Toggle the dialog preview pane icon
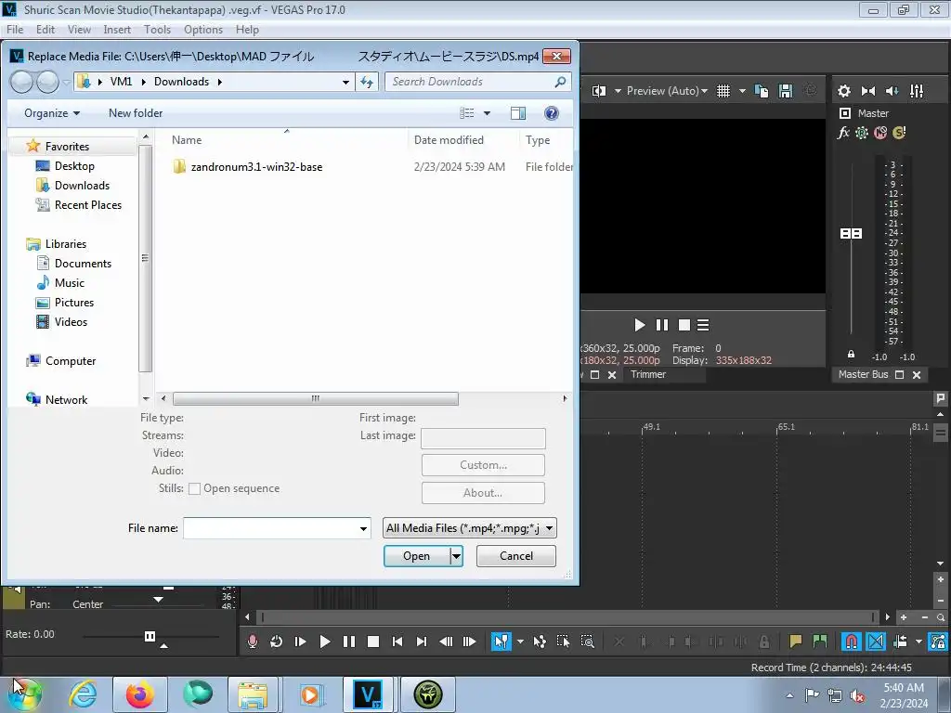Viewport: 951px width, 713px height. [x=518, y=113]
